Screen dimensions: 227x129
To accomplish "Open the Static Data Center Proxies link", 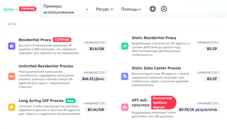I will point(156,68).
